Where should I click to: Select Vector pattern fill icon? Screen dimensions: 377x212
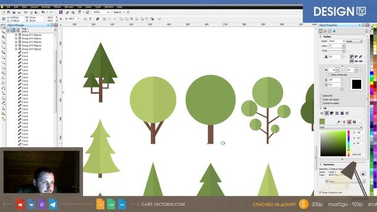coord(337,113)
